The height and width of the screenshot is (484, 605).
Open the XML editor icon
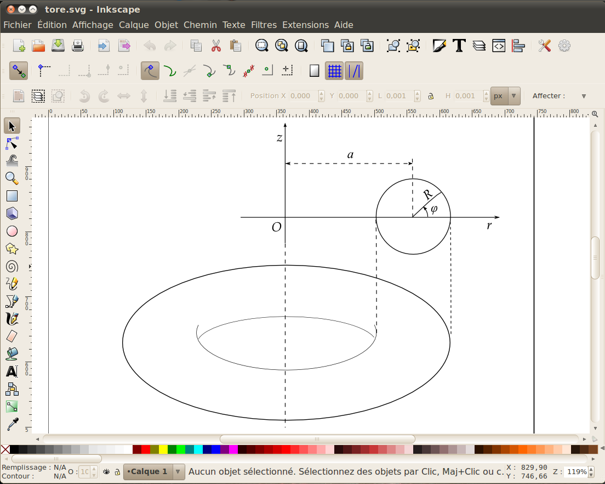click(498, 46)
